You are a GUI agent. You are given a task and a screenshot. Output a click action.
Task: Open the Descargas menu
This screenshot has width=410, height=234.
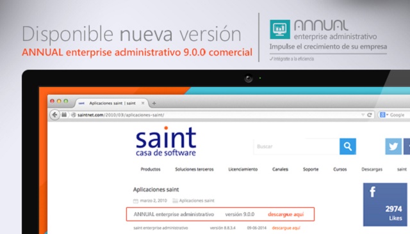coord(372,169)
